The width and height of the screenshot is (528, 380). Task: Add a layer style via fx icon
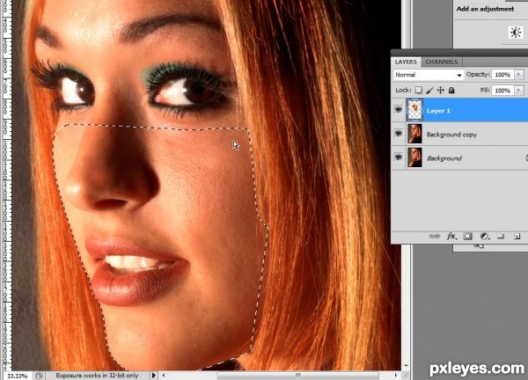point(451,237)
